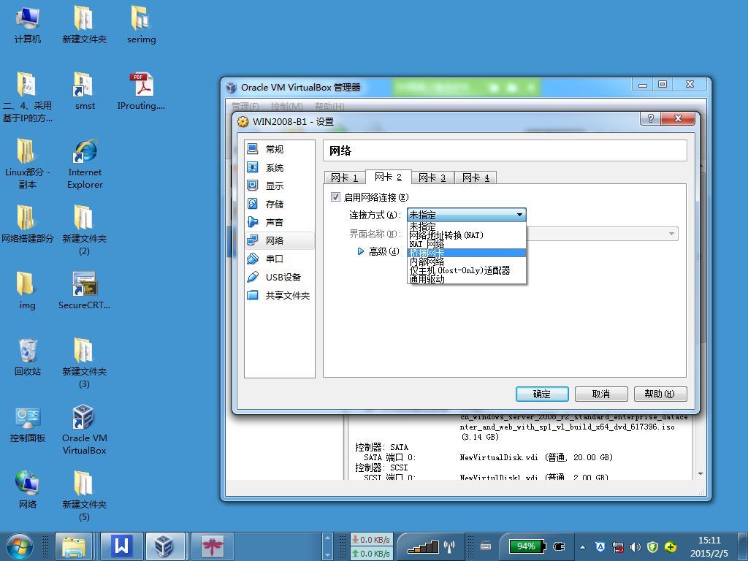Open File Explorer from the taskbar
Image resolution: width=748 pixels, height=561 pixels.
(x=74, y=546)
